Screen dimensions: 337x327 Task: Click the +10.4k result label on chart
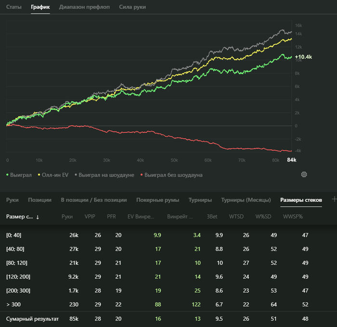(303, 57)
